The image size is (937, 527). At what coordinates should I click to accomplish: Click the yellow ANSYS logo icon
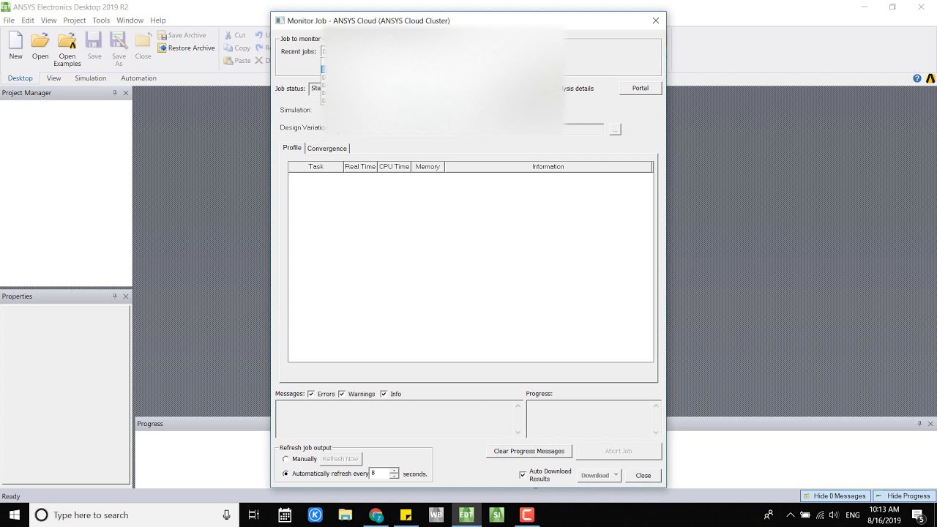pos(930,78)
